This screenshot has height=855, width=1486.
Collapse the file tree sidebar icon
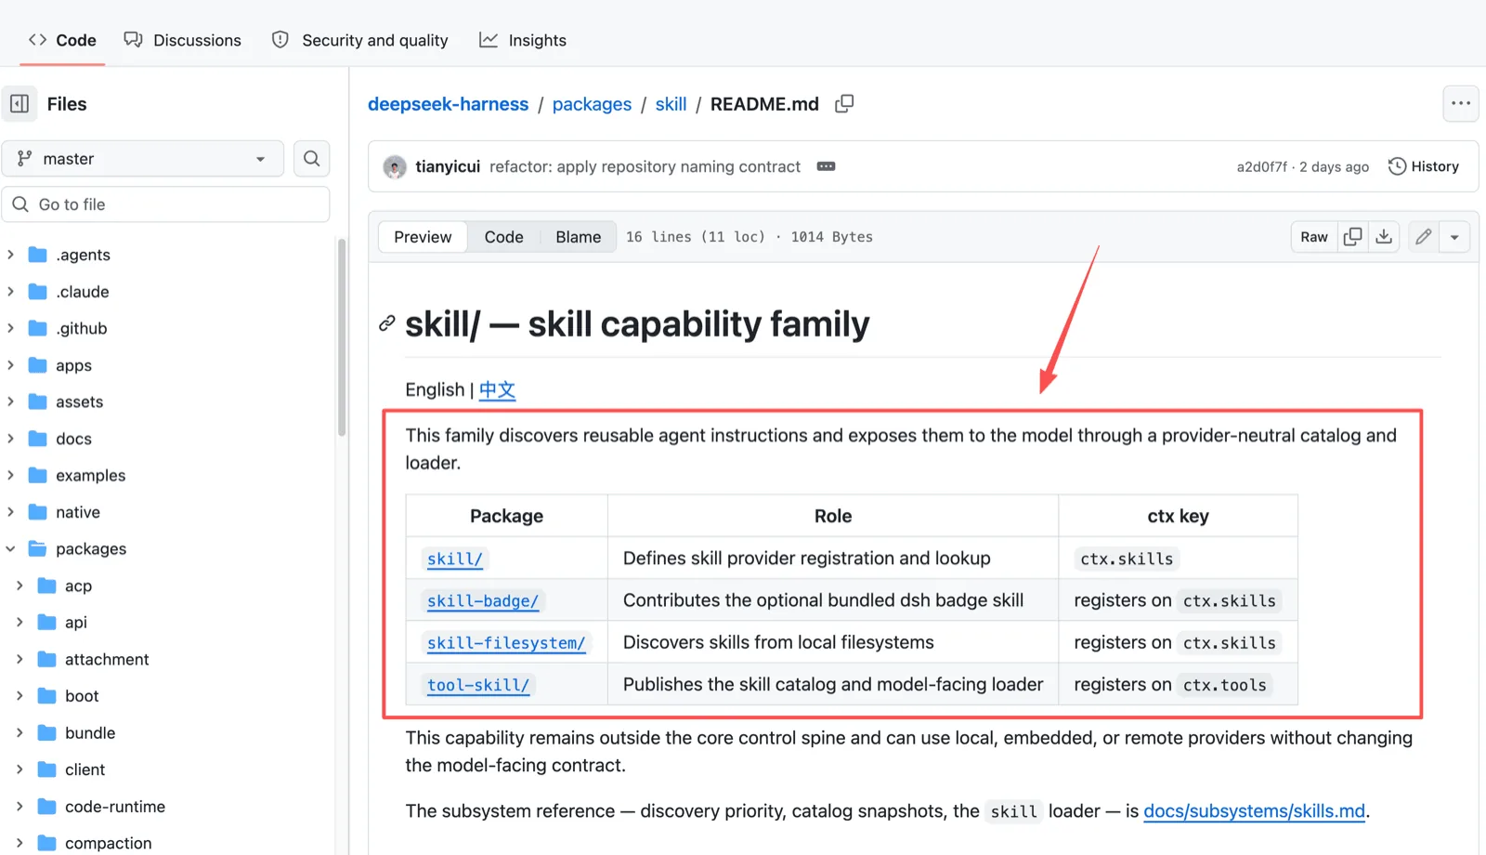click(20, 104)
